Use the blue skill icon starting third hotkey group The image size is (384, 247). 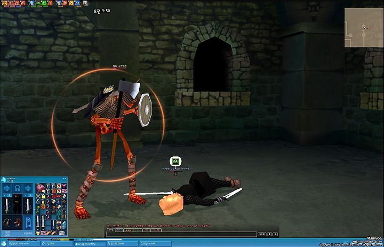pos(59,3)
